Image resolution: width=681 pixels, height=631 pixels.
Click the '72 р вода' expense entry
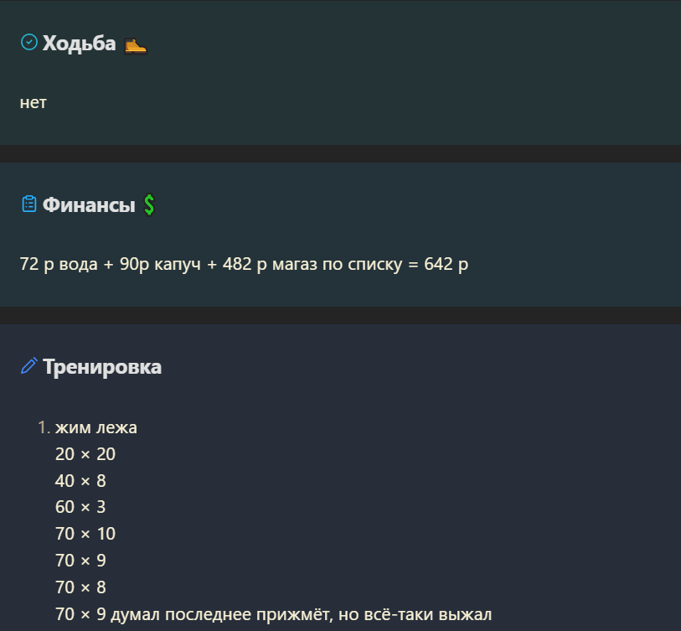[x=59, y=264]
